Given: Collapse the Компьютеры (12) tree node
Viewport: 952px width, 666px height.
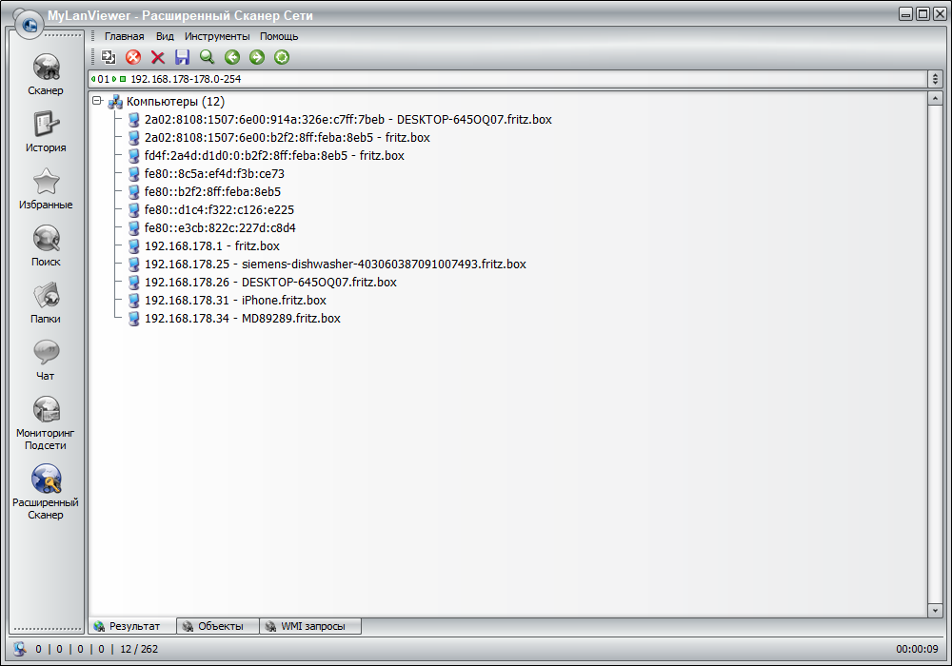Looking at the screenshot, I should coord(97,101).
